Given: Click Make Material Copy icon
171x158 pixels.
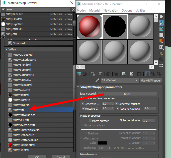Looking at the screenshot, I should (108, 74).
